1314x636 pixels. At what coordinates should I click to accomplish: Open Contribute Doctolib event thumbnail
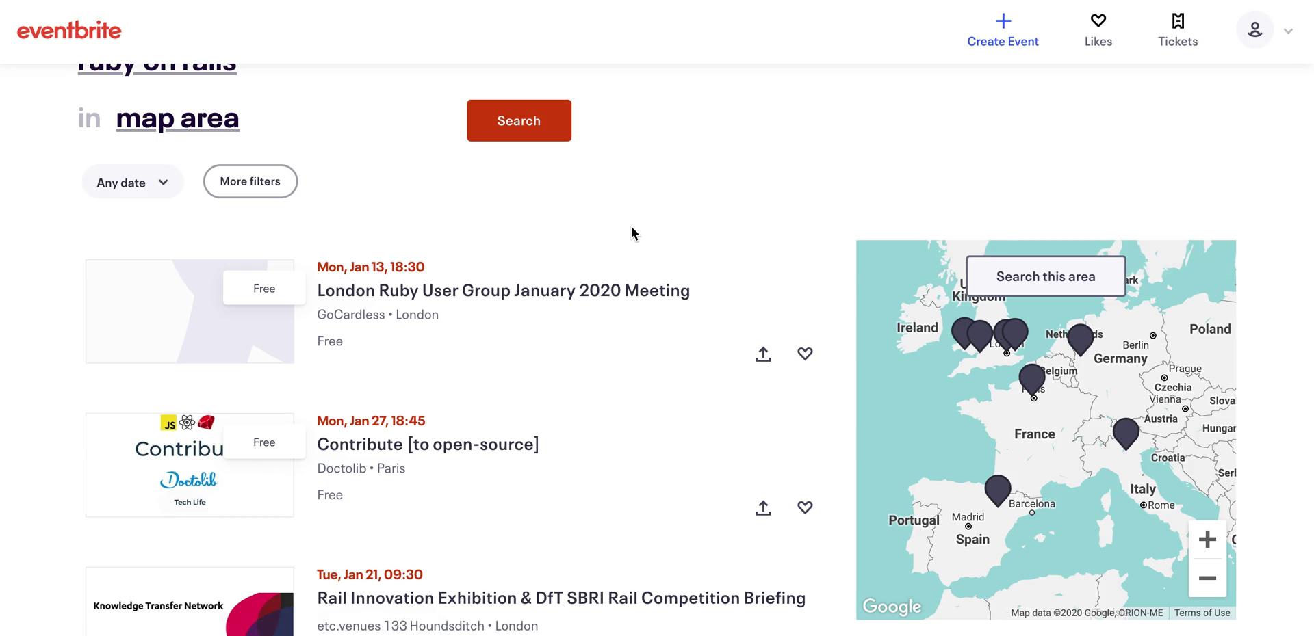point(190,465)
